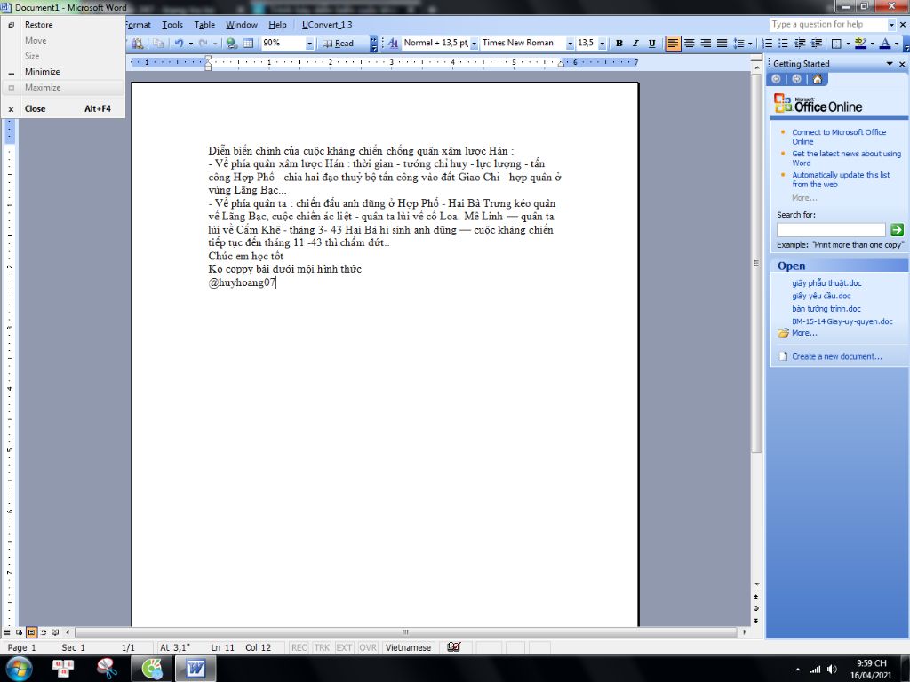The height and width of the screenshot is (682, 910).
Task: Click Create a new document link
Action: point(836,356)
